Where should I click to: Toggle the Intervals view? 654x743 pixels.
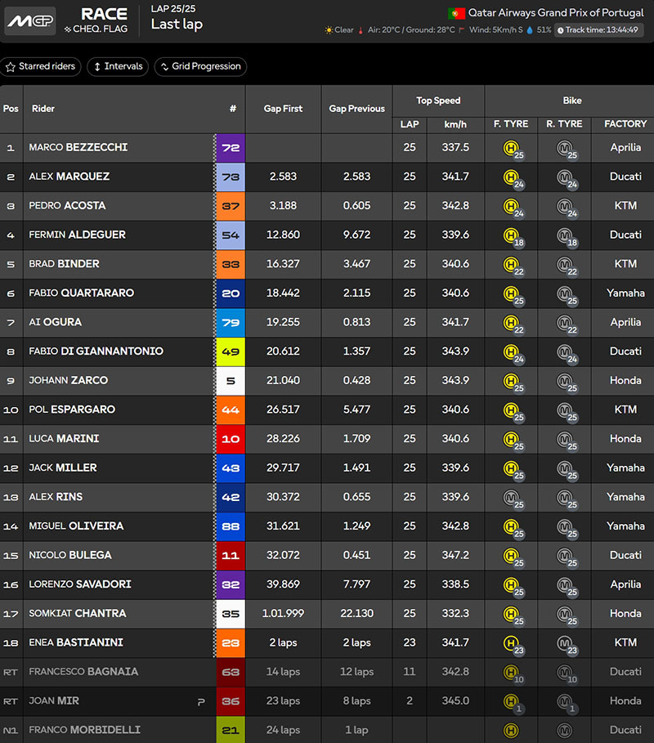(x=117, y=66)
